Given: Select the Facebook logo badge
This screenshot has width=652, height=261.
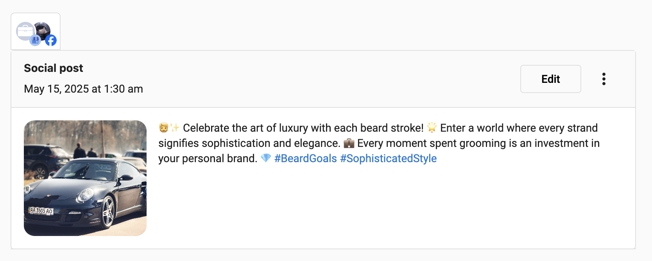Looking at the screenshot, I should pyautogui.click(x=51, y=40).
